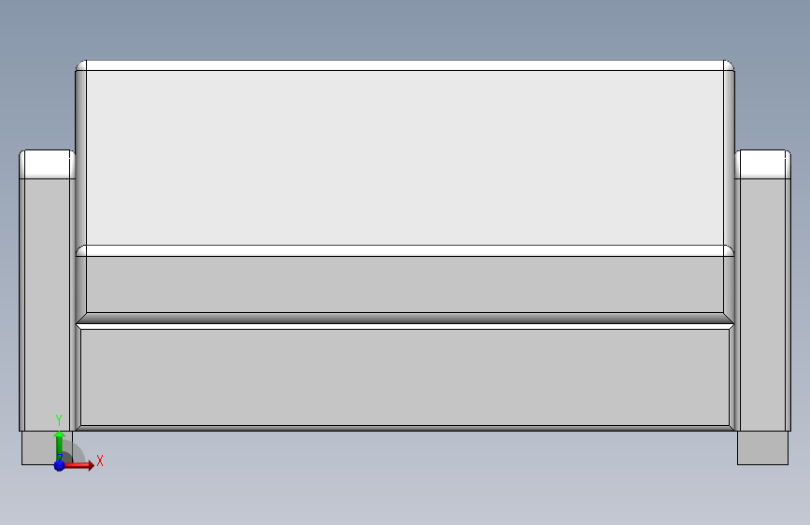Select the sofa backrest front face
The height and width of the screenshot is (525, 810).
tap(405, 158)
